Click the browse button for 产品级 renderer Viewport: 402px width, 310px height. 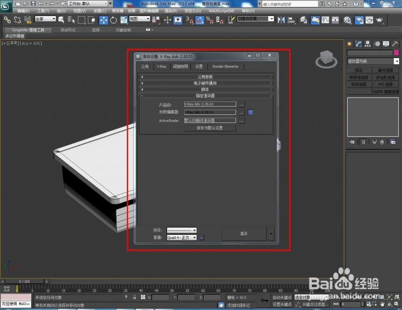[241, 105]
